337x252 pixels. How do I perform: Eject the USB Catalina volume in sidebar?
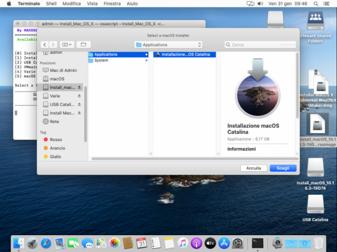click(x=79, y=105)
